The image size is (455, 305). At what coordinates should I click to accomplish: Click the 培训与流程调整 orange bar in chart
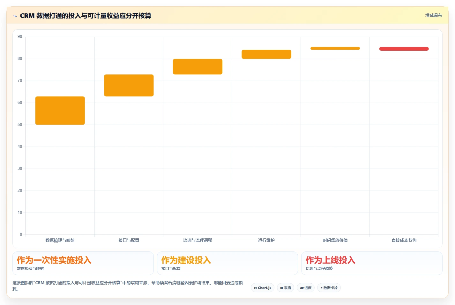pyautogui.click(x=198, y=67)
